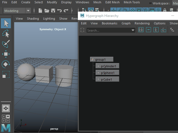Click the Save Scene icon
This screenshot has width=178, height=133.
tap(53, 11)
